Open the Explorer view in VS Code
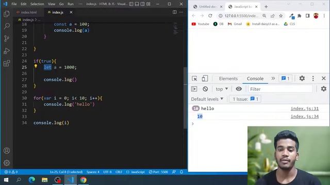 (7, 14)
